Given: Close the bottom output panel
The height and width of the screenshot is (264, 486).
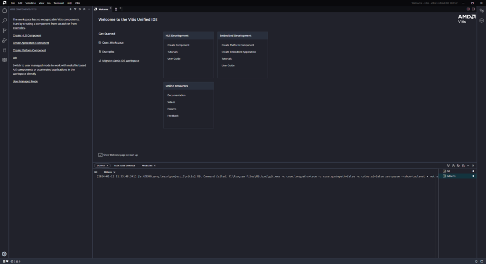Looking at the screenshot, I should (x=473, y=165).
